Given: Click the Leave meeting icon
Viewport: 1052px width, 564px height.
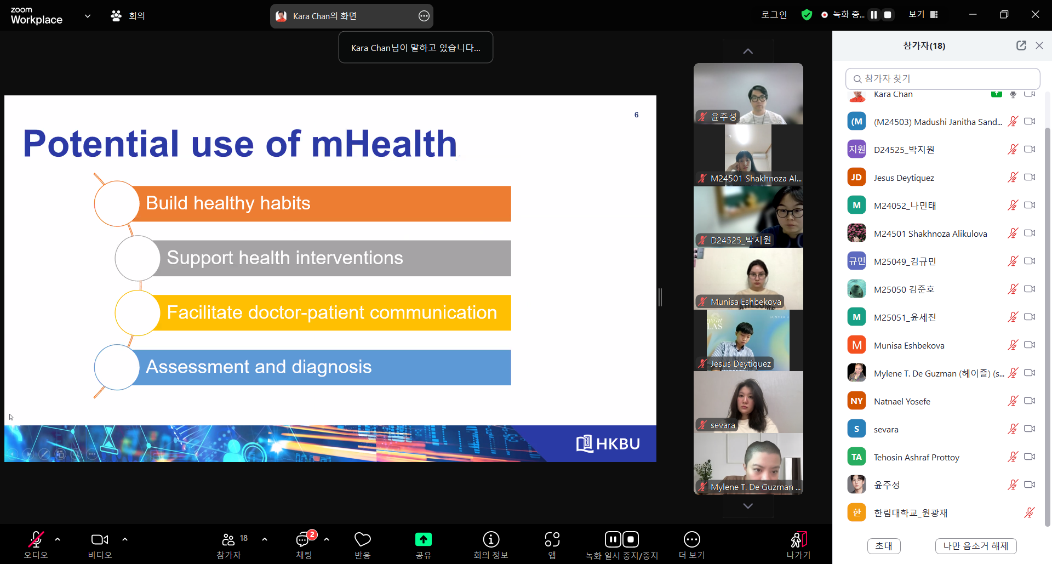Looking at the screenshot, I should 798,540.
